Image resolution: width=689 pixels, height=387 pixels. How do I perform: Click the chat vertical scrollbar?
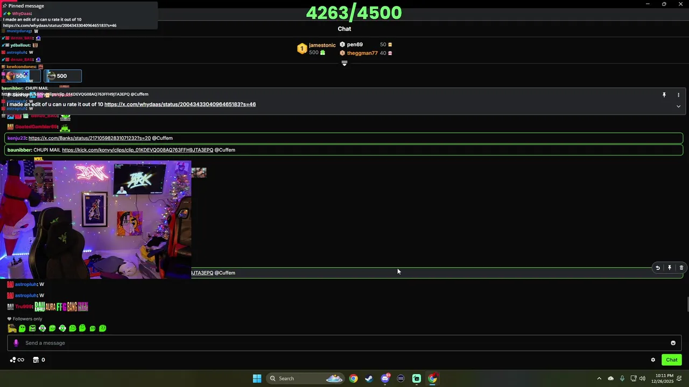coord(687,304)
